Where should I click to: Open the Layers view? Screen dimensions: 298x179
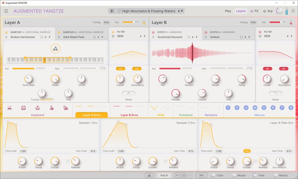tap(240, 11)
